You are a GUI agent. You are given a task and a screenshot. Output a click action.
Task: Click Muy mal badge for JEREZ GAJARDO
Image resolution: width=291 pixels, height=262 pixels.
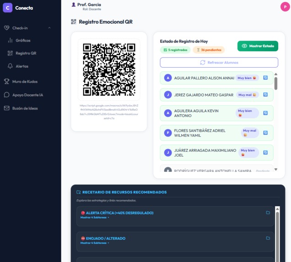coord(248,95)
